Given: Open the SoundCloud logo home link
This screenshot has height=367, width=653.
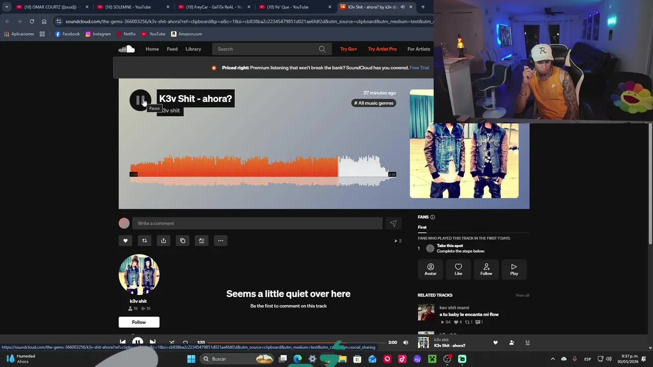Looking at the screenshot, I should 127,49.
